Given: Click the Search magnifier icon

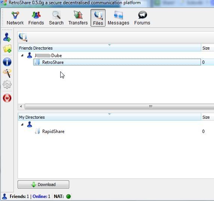Looking at the screenshot, I should pyautogui.click(x=56, y=15).
